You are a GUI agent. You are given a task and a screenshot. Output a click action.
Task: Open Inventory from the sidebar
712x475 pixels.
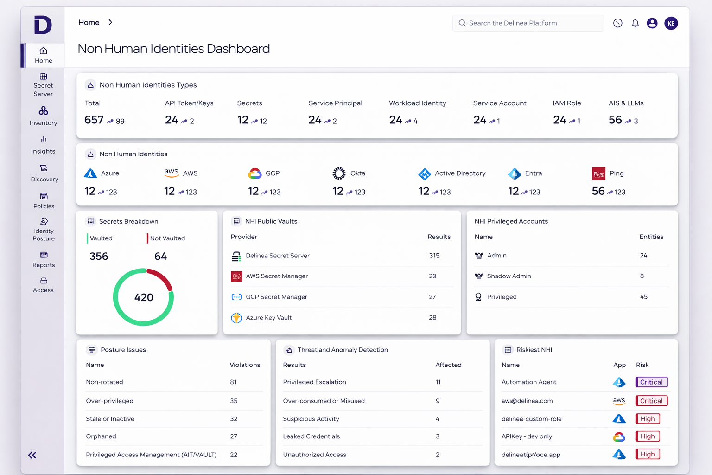[x=43, y=116]
